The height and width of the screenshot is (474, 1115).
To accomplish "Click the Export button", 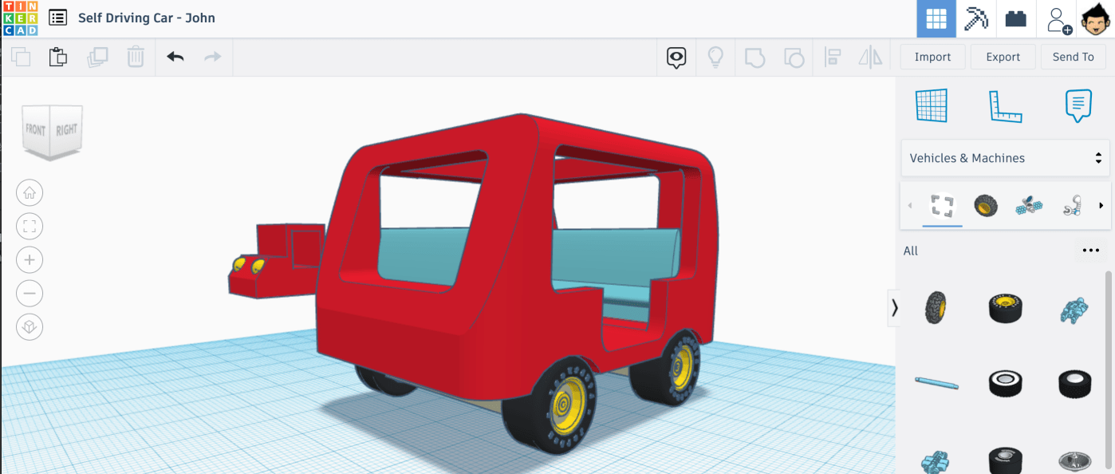I will [1003, 57].
